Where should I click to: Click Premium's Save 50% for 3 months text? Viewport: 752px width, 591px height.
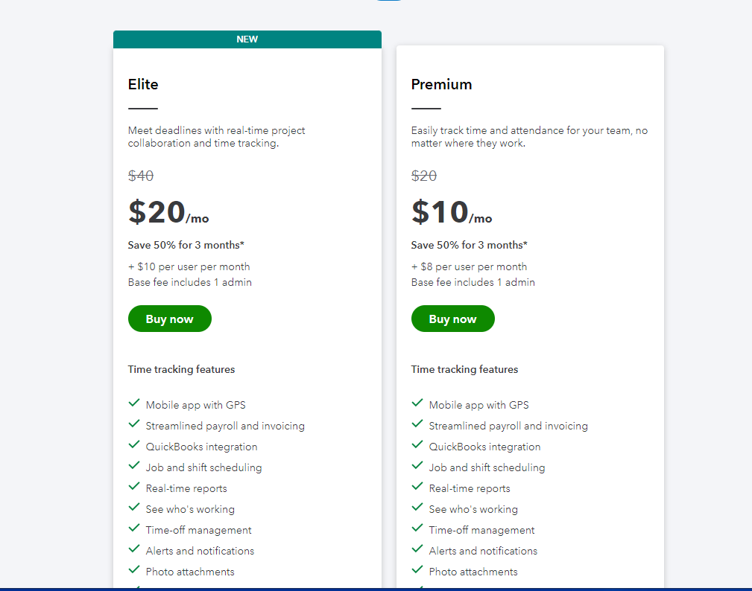click(x=469, y=245)
